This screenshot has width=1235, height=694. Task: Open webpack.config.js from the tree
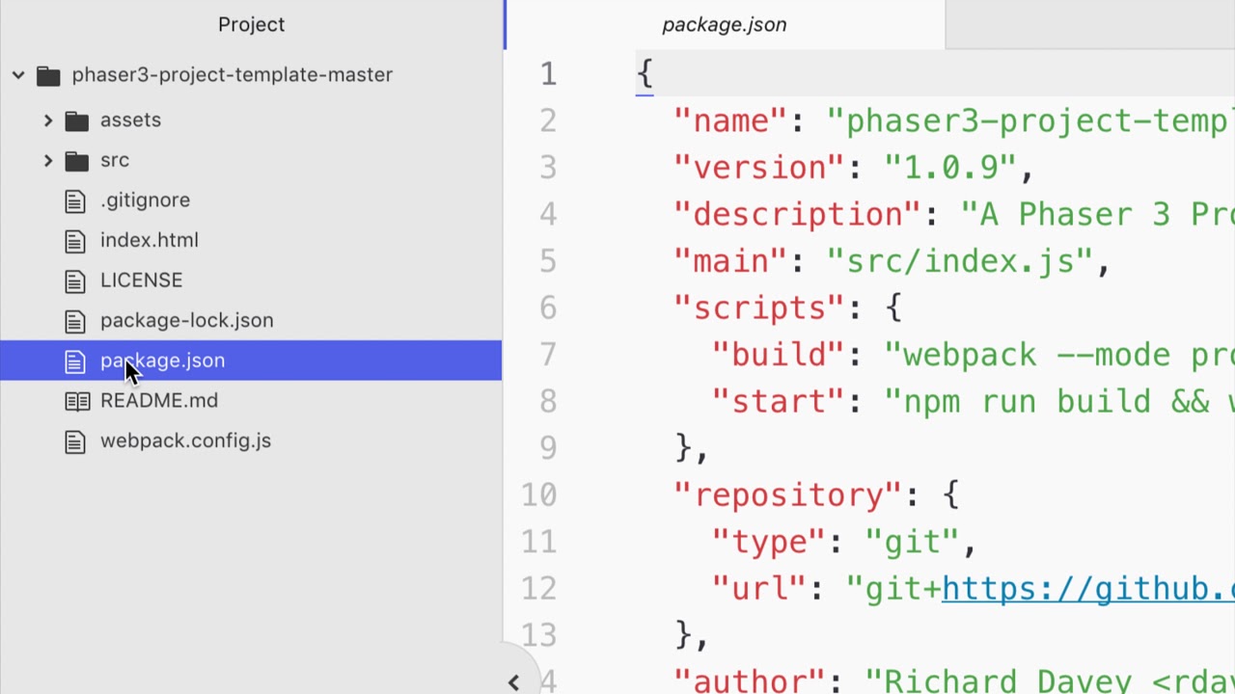pyautogui.click(x=185, y=440)
